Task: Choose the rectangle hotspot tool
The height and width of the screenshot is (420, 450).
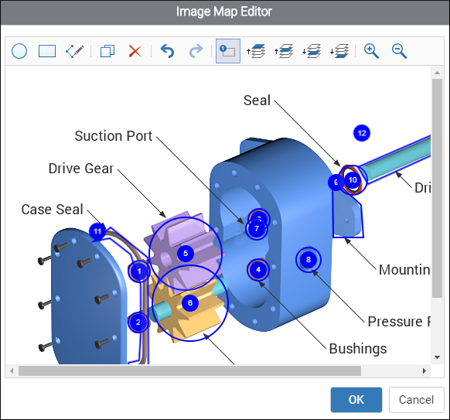Action: tap(47, 51)
